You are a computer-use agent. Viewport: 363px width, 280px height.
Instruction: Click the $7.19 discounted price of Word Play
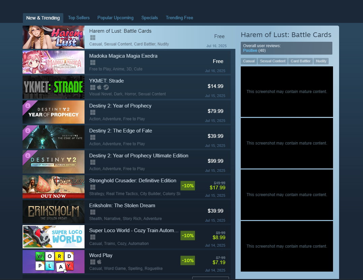pos(219,262)
